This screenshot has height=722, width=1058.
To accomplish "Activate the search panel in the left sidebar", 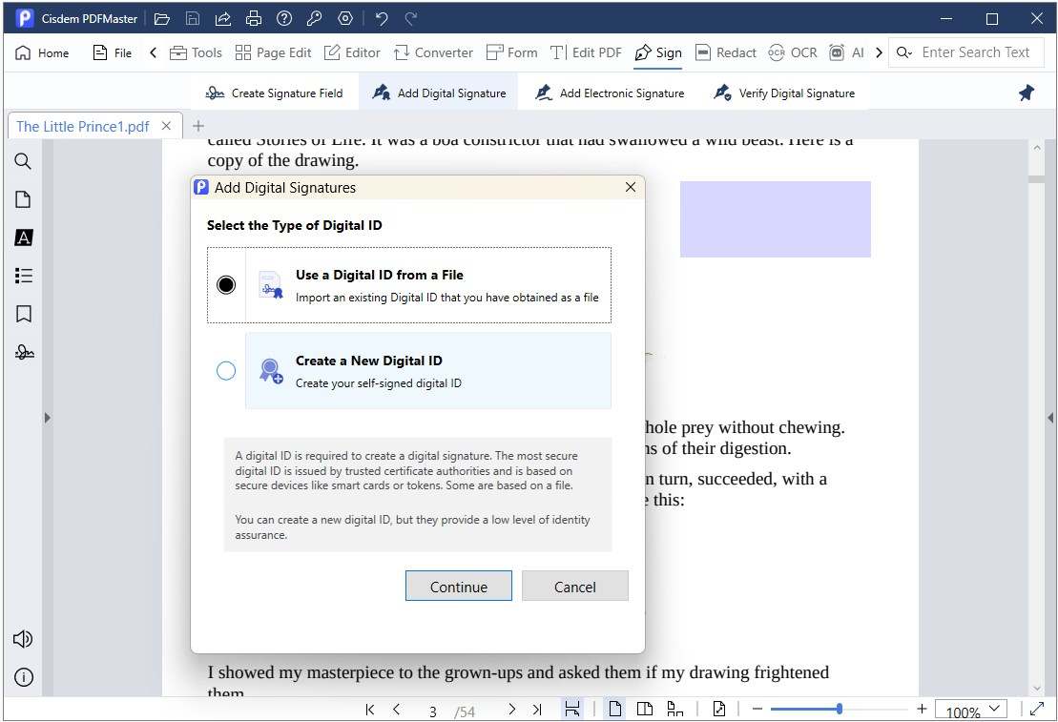I will (x=23, y=161).
